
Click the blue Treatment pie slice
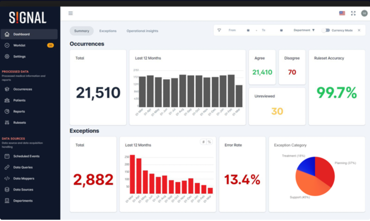[x=306, y=165]
